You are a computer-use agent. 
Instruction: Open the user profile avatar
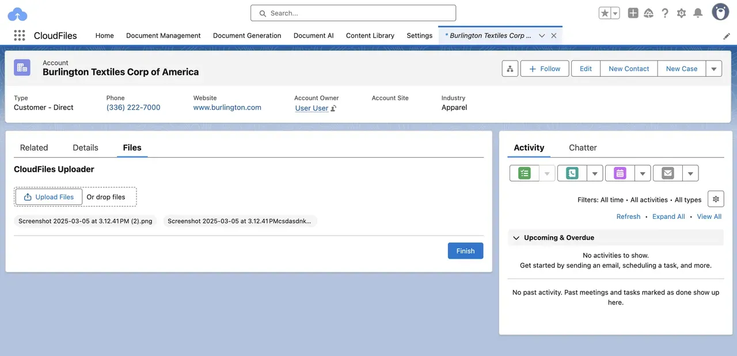(x=720, y=12)
